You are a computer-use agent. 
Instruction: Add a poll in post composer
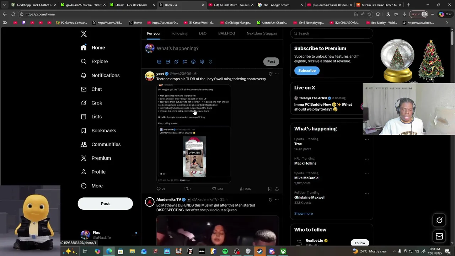pyautogui.click(x=185, y=62)
